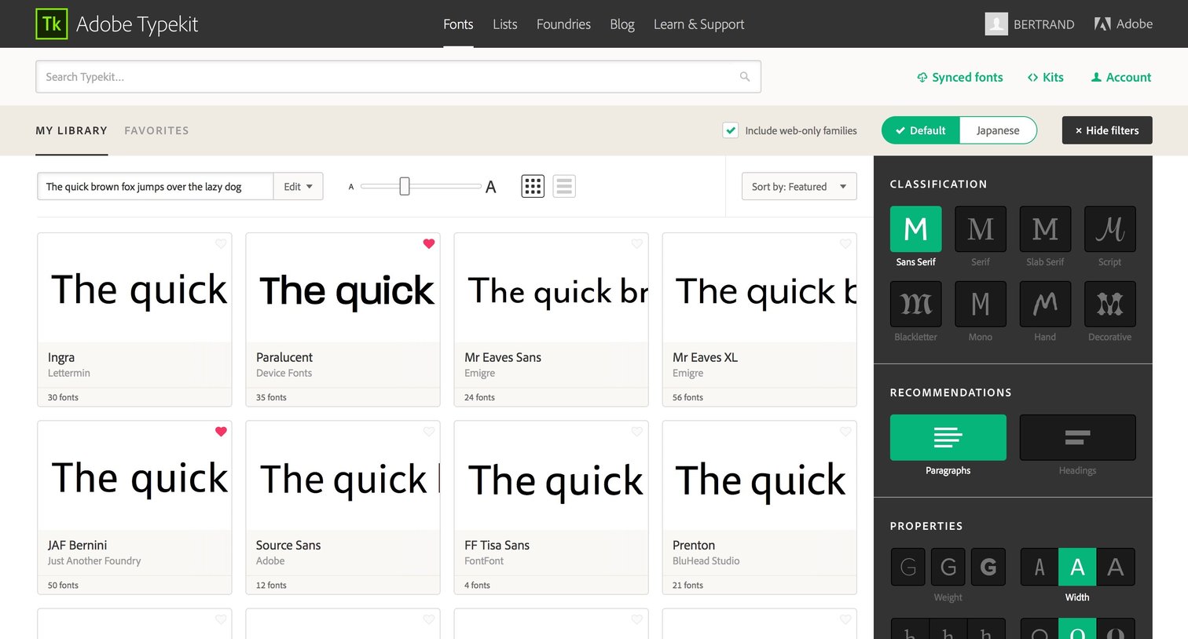Filter by Blackletter classification
This screenshot has width=1188, height=639.
pyautogui.click(x=916, y=304)
